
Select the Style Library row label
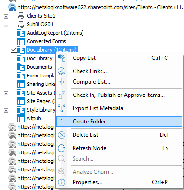tap(41, 110)
